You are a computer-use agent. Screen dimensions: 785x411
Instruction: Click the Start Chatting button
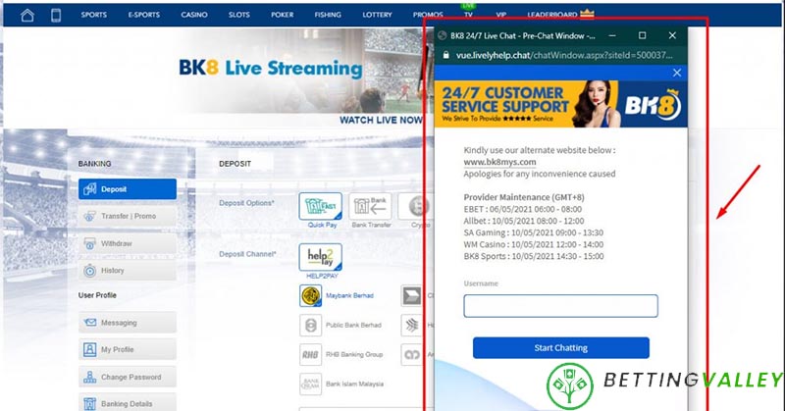coord(560,348)
